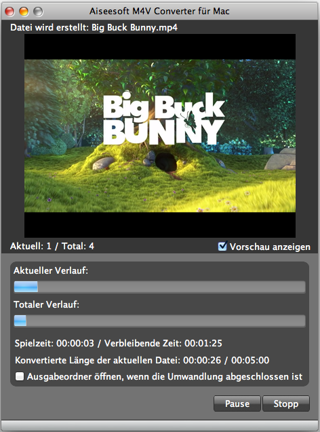Click the window title Aiseesoft M4V Converter
Viewport: 320px width, 432px height.
point(159,12)
